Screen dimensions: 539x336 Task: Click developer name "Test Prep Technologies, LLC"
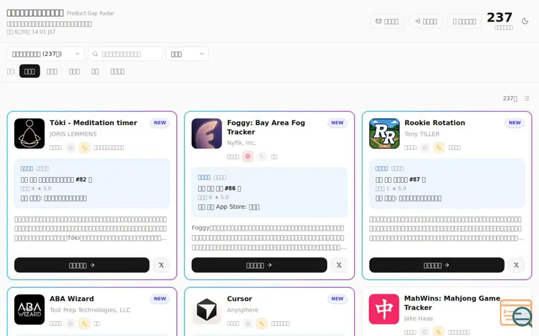click(90, 310)
